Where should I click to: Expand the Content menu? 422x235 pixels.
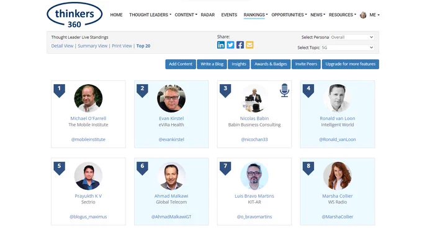point(186,15)
